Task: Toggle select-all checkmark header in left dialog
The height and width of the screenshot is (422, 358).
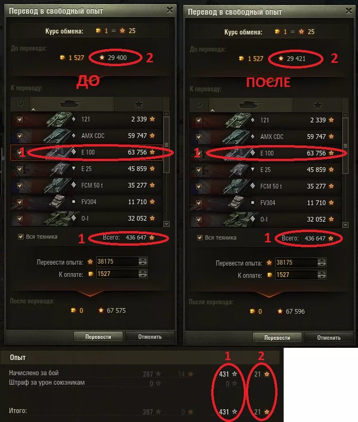Action: coord(20,104)
